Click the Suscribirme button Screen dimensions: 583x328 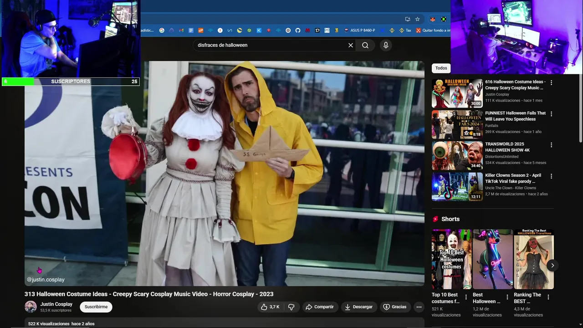tap(96, 307)
